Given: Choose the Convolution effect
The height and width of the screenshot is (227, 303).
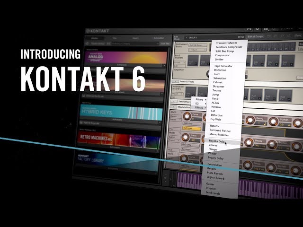Looking at the screenshot, I should (x=214, y=165).
